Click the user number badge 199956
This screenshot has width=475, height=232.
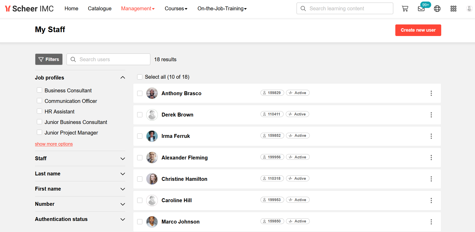coord(272,157)
